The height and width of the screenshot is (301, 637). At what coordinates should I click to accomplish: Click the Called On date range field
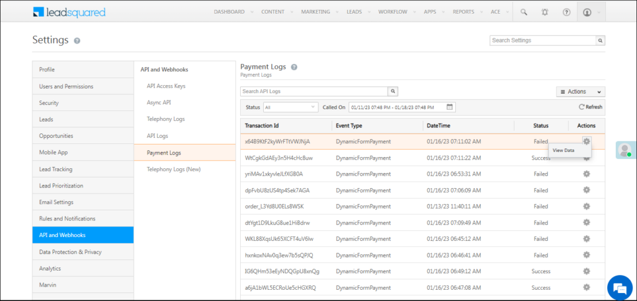tap(402, 107)
